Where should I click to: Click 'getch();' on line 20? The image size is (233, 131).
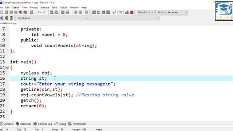(x=31, y=100)
